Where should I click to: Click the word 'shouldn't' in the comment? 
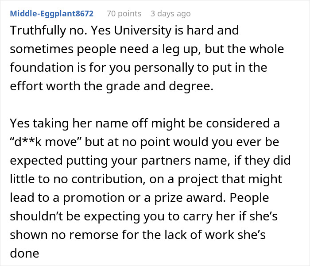[36, 216]
